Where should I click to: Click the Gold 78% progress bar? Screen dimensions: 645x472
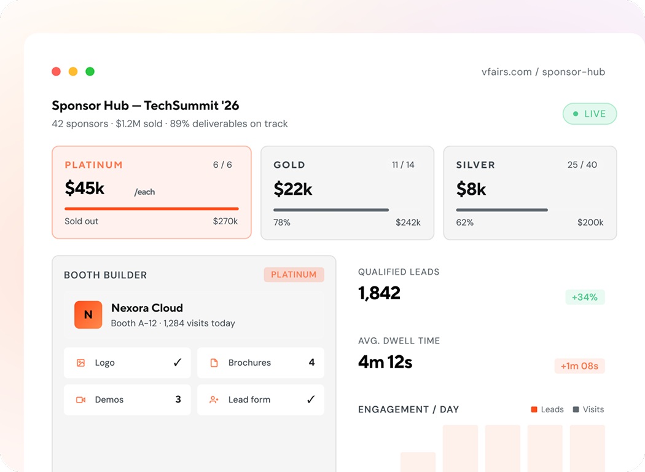tap(331, 210)
